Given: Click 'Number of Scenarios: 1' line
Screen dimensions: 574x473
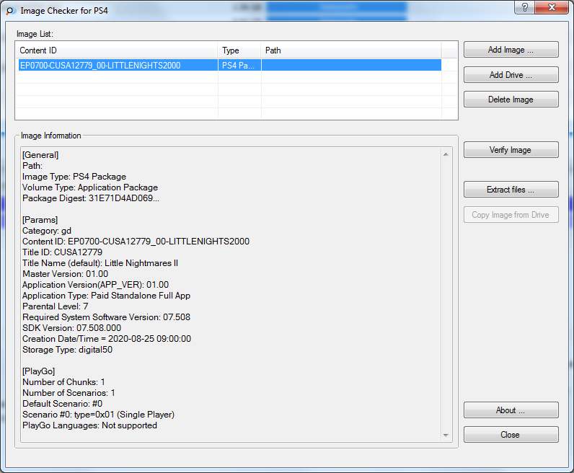Looking at the screenshot, I should click(x=69, y=393).
